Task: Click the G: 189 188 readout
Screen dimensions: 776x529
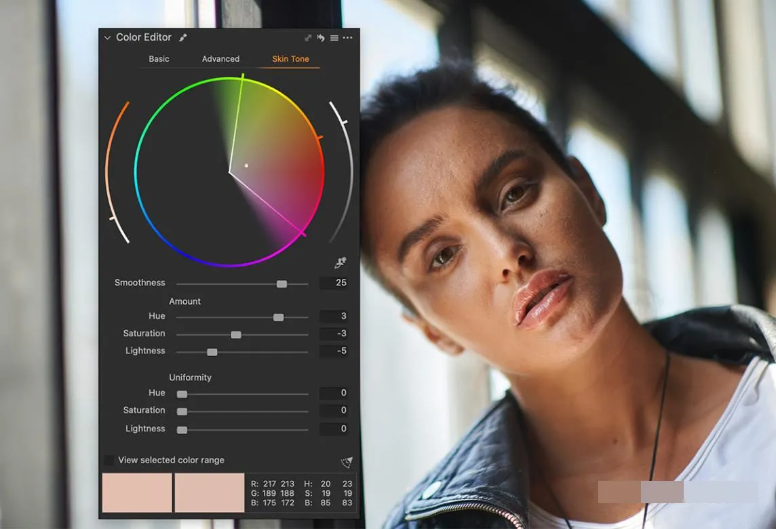Action: click(273, 493)
